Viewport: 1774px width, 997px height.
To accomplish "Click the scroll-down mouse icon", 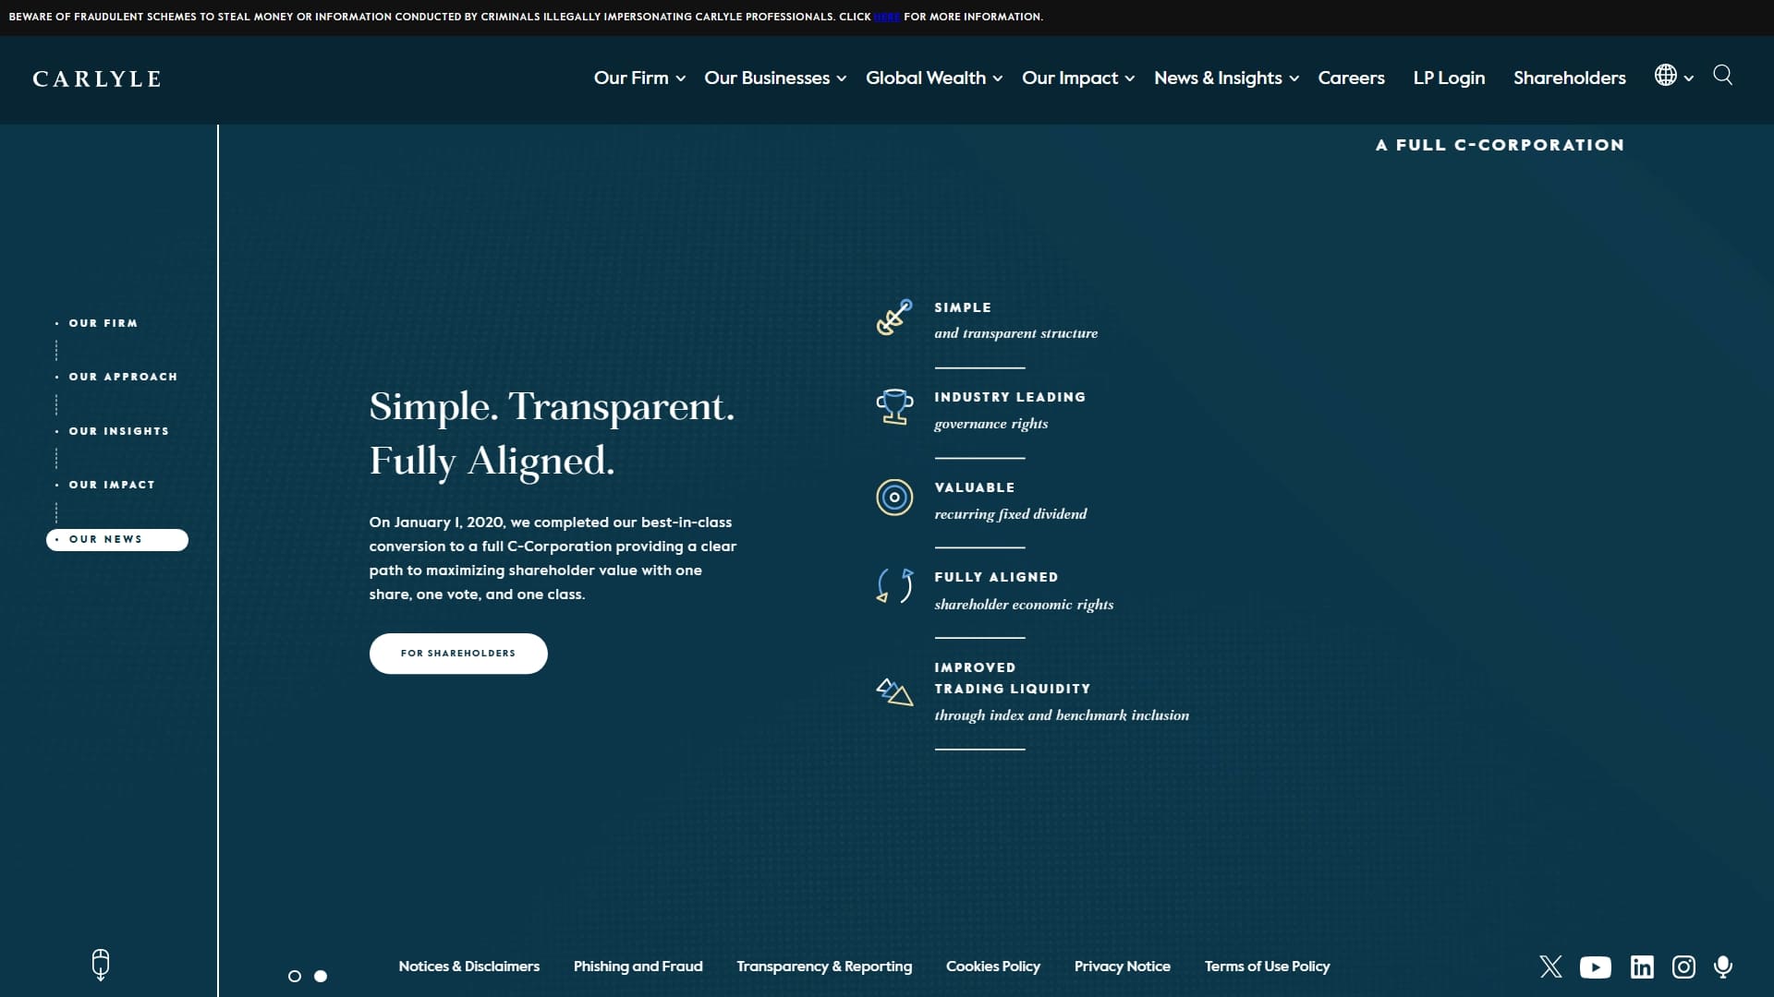I will 101,965.
